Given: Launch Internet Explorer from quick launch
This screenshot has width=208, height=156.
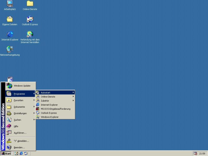Looking at the screenshot, I should click(x=21, y=153).
